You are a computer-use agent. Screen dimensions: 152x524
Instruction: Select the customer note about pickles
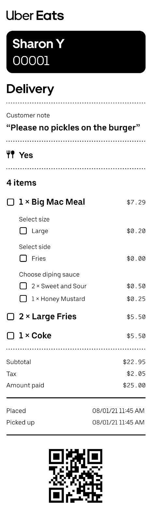73,127
